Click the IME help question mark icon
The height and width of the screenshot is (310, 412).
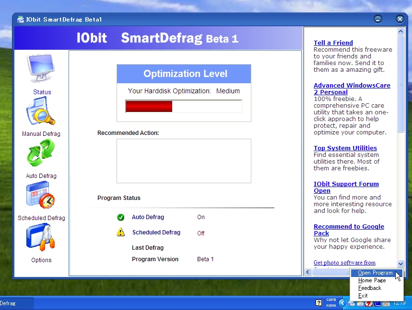click(319, 303)
